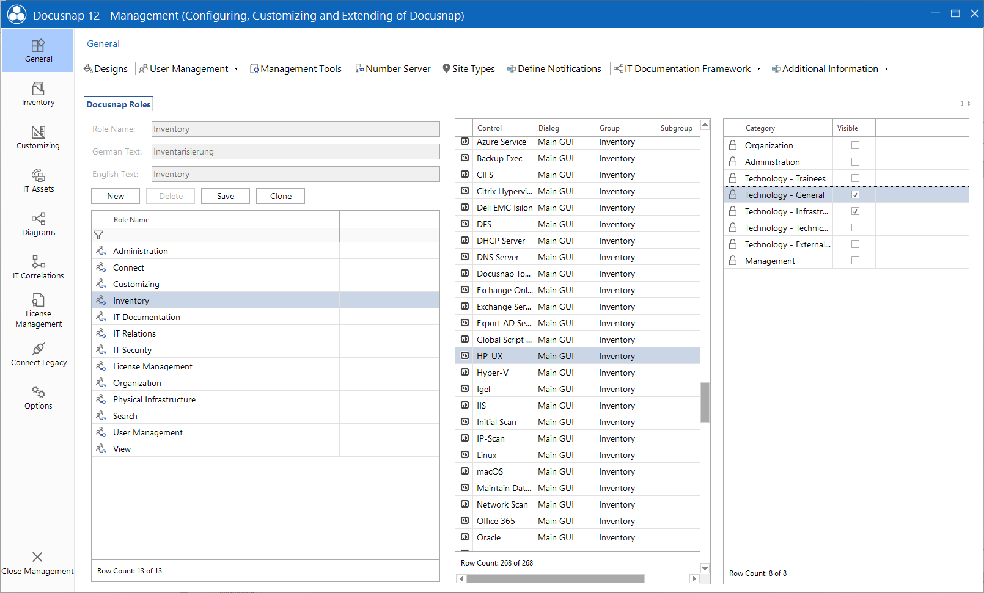Click the Docusnap logo in the title bar
984x593 pixels.
(17, 15)
